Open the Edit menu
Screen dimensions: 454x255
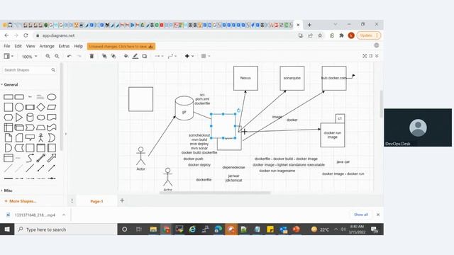tap(18, 46)
